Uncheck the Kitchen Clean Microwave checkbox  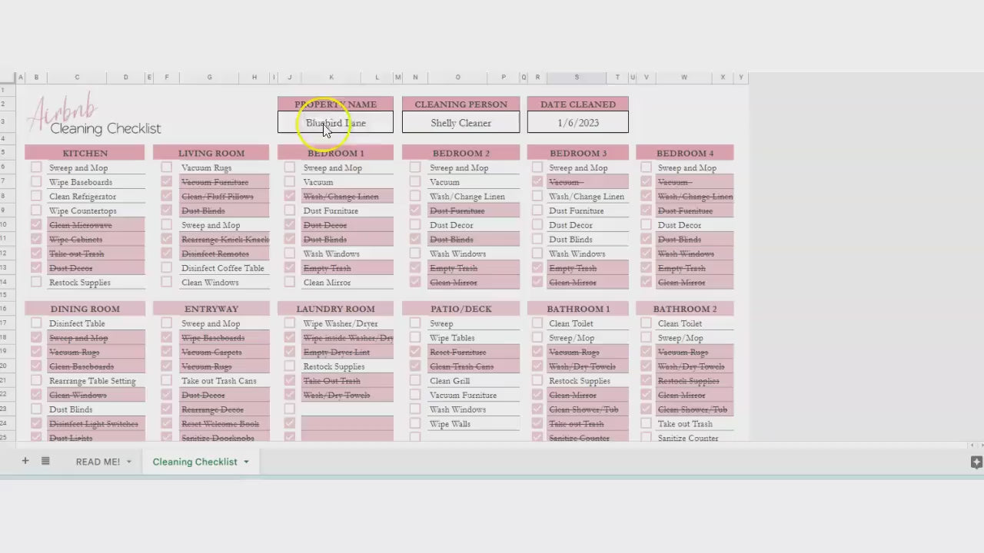[x=36, y=225]
